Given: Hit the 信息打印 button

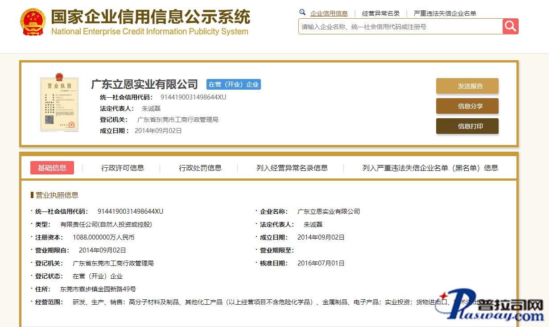Looking at the screenshot, I should coord(467,126).
